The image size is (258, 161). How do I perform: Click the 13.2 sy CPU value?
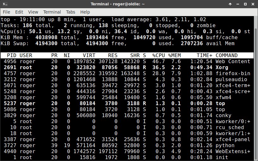click(x=64, y=31)
